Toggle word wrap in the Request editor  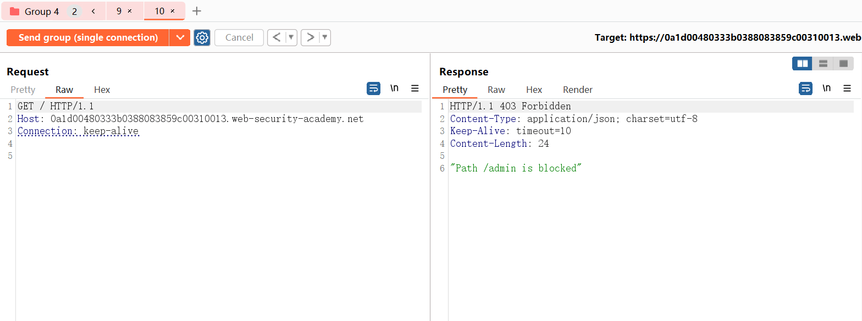pyautogui.click(x=373, y=88)
